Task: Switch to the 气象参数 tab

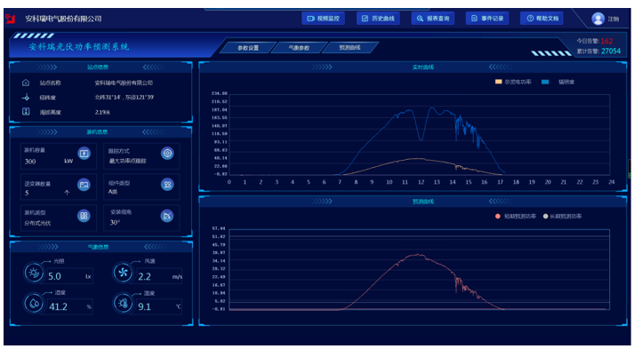Action: pos(299,48)
